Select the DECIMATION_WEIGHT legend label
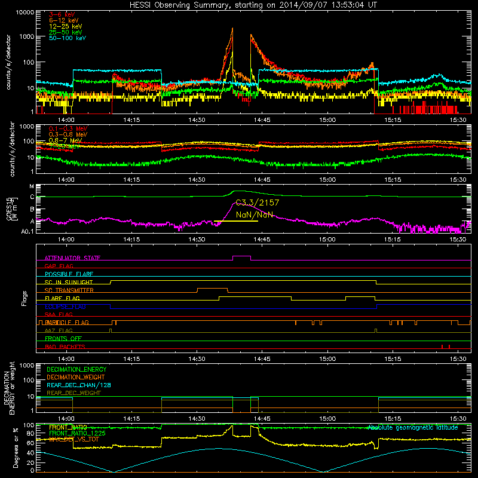 tap(76, 378)
